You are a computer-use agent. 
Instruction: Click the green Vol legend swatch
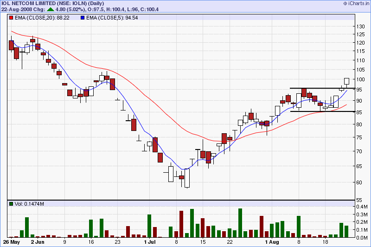coord(11,204)
